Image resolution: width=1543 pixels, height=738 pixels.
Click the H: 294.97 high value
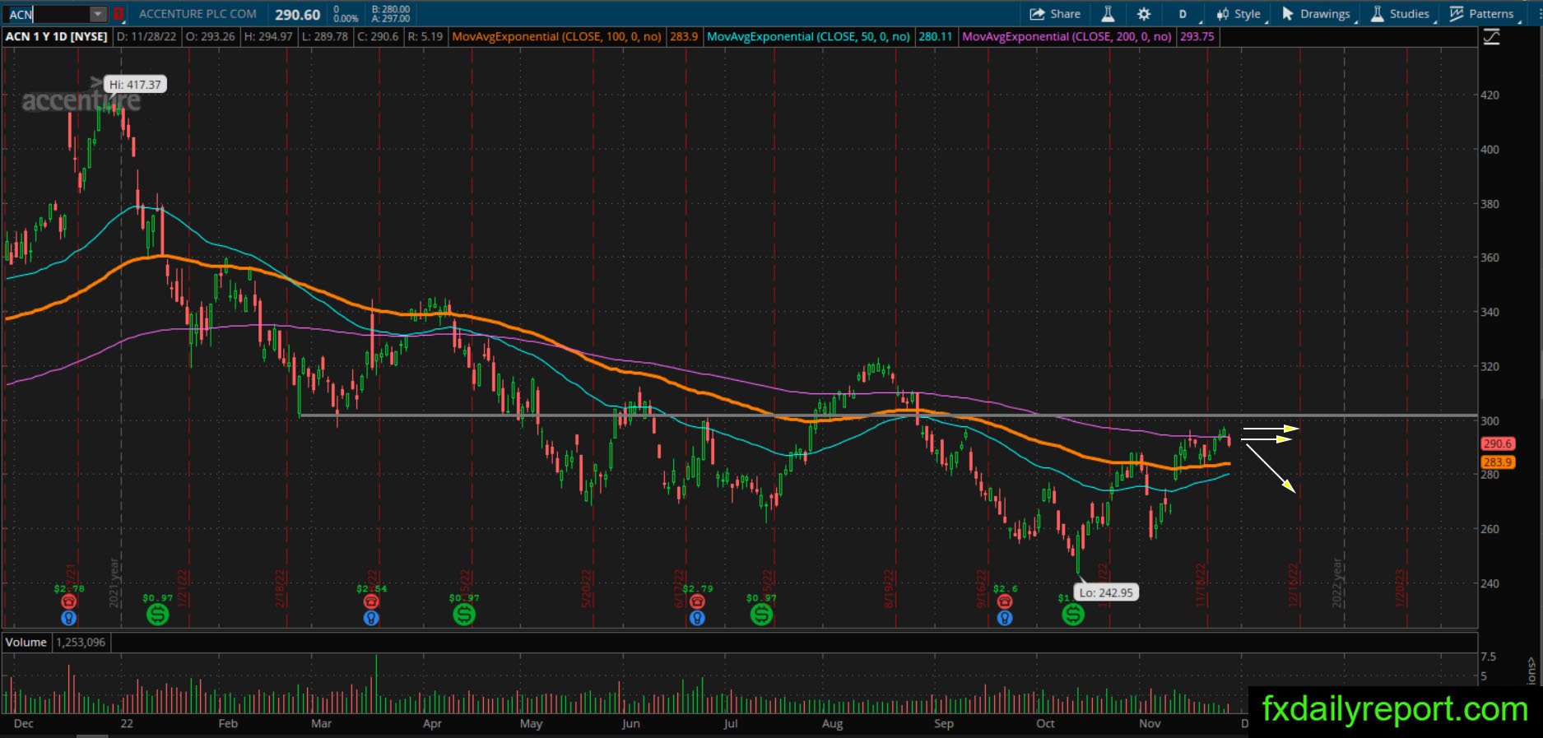(268, 37)
